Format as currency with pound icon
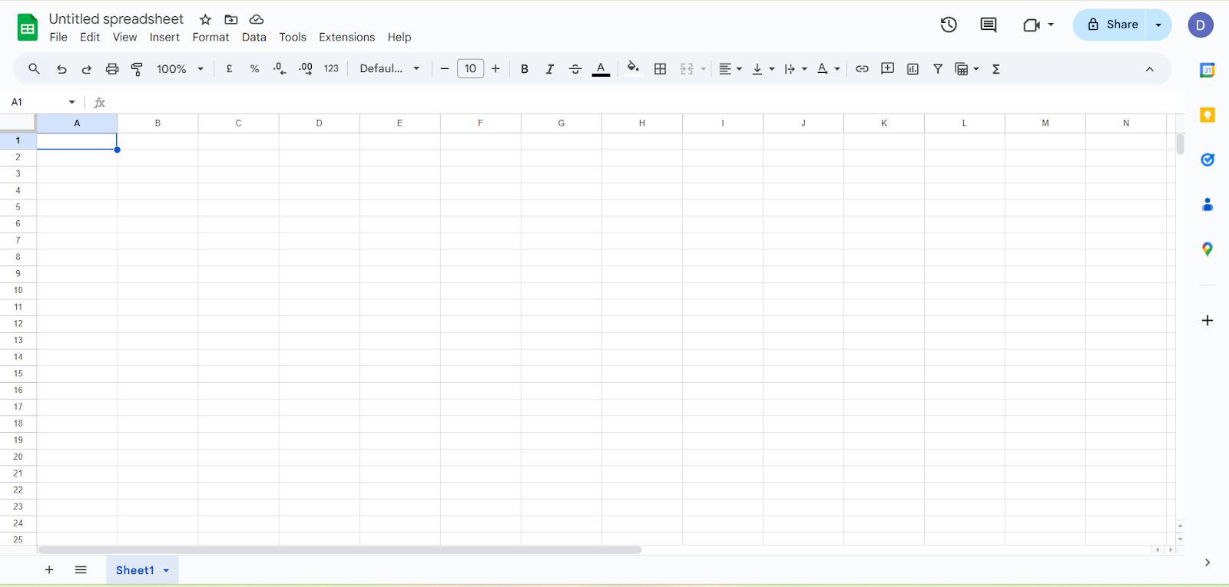Viewport: 1229px width, 587px height. 229,69
